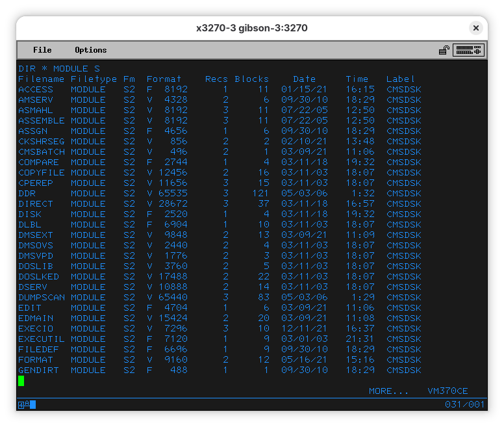This screenshot has width=504, height=427.
Task: Click the Date column header
Action: coord(304,79)
